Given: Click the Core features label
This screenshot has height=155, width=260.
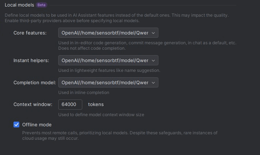Looking at the screenshot, I should pyautogui.click(x=30, y=33).
